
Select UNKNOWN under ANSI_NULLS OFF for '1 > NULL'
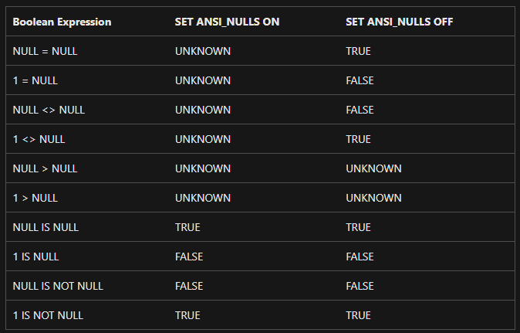pyautogui.click(x=373, y=198)
